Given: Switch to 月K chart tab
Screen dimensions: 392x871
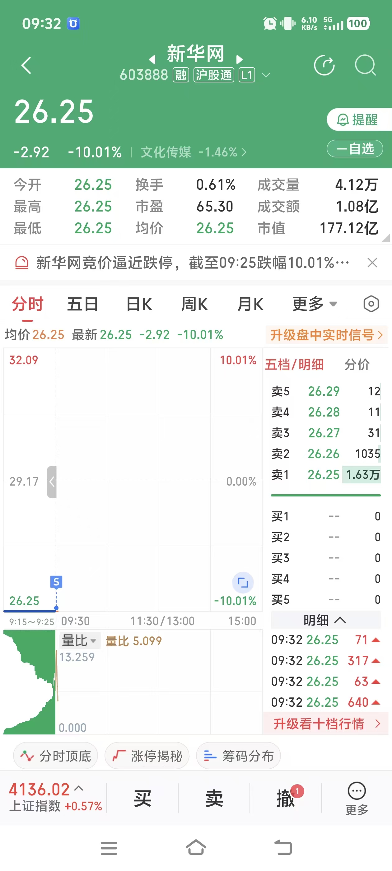Looking at the screenshot, I should (250, 304).
